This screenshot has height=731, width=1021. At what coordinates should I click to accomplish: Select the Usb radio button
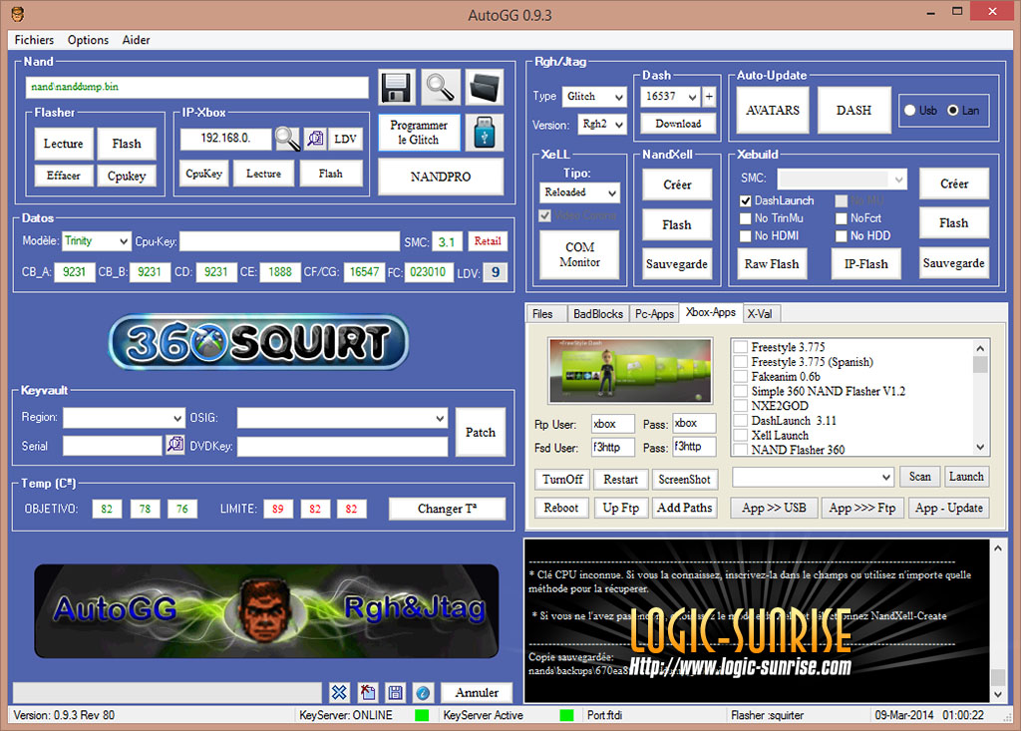910,110
